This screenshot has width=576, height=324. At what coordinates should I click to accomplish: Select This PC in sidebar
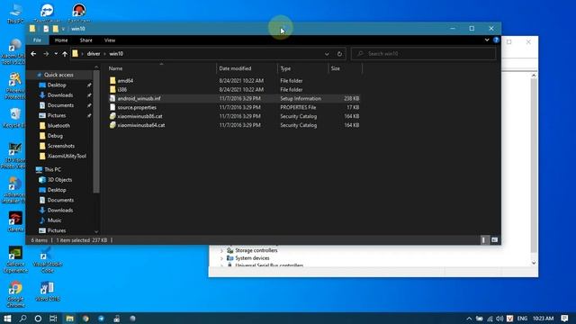click(52, 169)
